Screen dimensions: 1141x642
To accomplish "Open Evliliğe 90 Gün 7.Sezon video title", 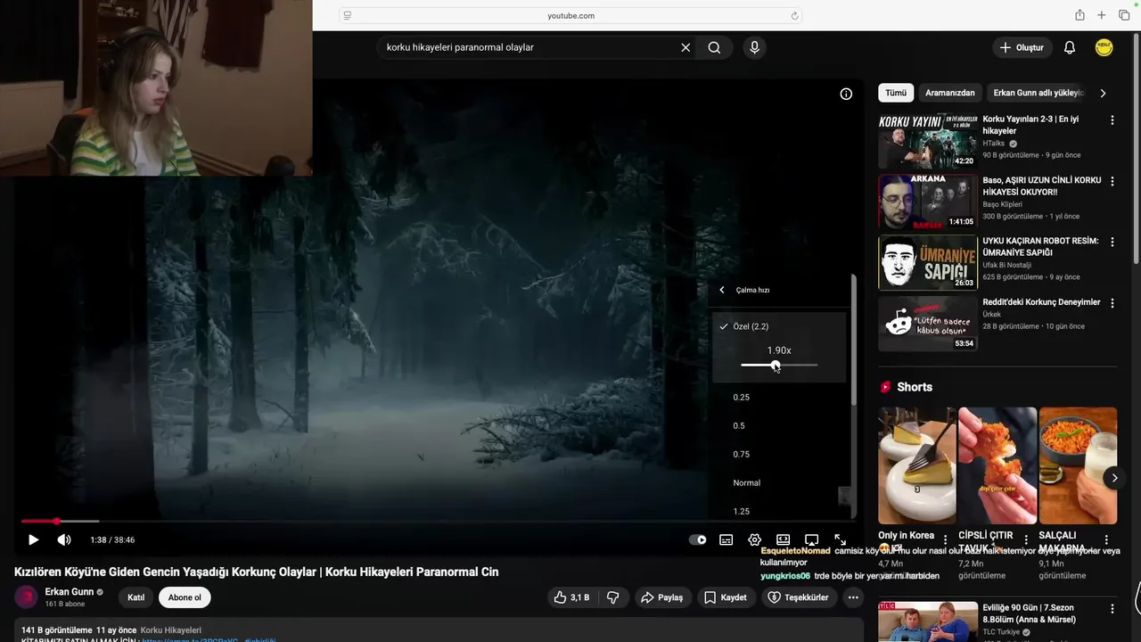I will coord(1029,613).
